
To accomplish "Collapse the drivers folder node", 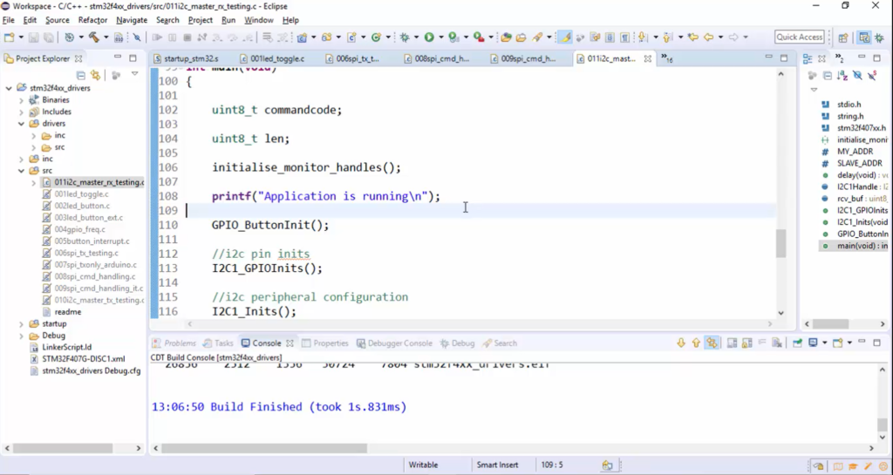I will click(x=22, y=124).
